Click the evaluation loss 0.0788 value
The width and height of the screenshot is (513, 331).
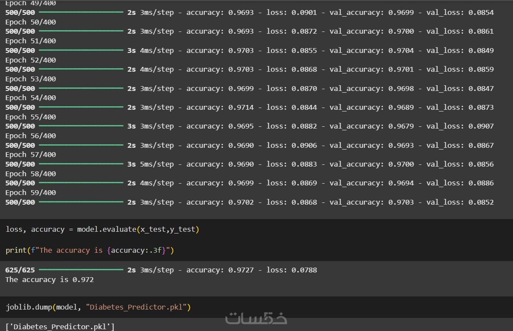(x=304, y=270)
